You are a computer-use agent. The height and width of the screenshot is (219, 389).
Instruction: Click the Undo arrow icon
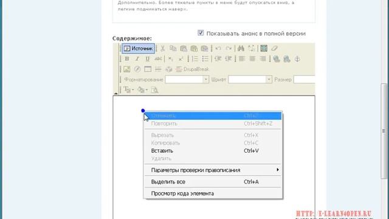[x=218, y=49]
